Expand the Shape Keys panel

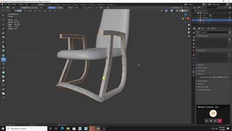click(x=202, y=50)
